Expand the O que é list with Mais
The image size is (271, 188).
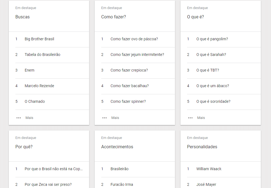(x=201, y=118)
